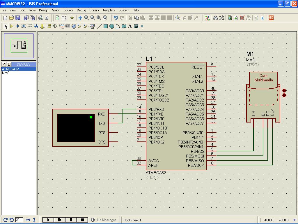Select the buses mode

click(36, 26)
